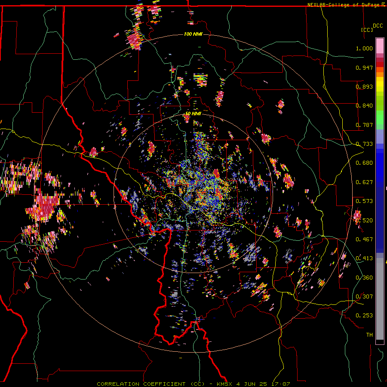387x387 pixels.
Task: Select the 0.947 scale value
Action: pos(364,68)
